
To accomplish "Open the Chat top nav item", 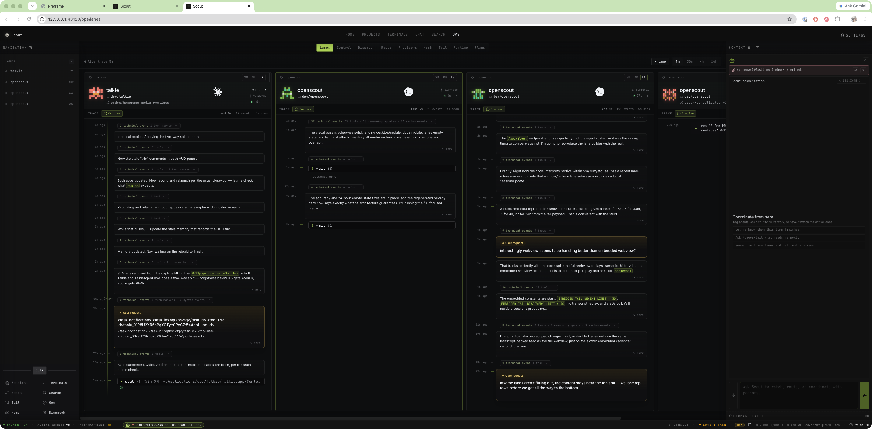I will pyautogui.click(x=420, y=34).
